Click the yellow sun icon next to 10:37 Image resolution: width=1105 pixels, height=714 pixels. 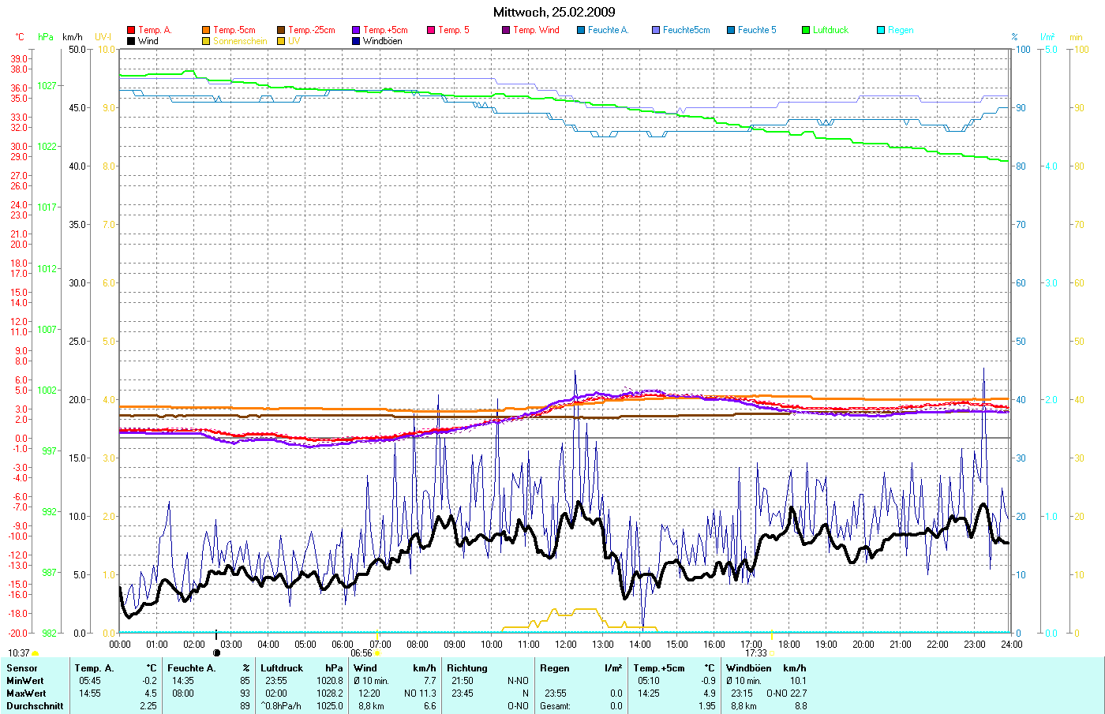click(35, 653)
